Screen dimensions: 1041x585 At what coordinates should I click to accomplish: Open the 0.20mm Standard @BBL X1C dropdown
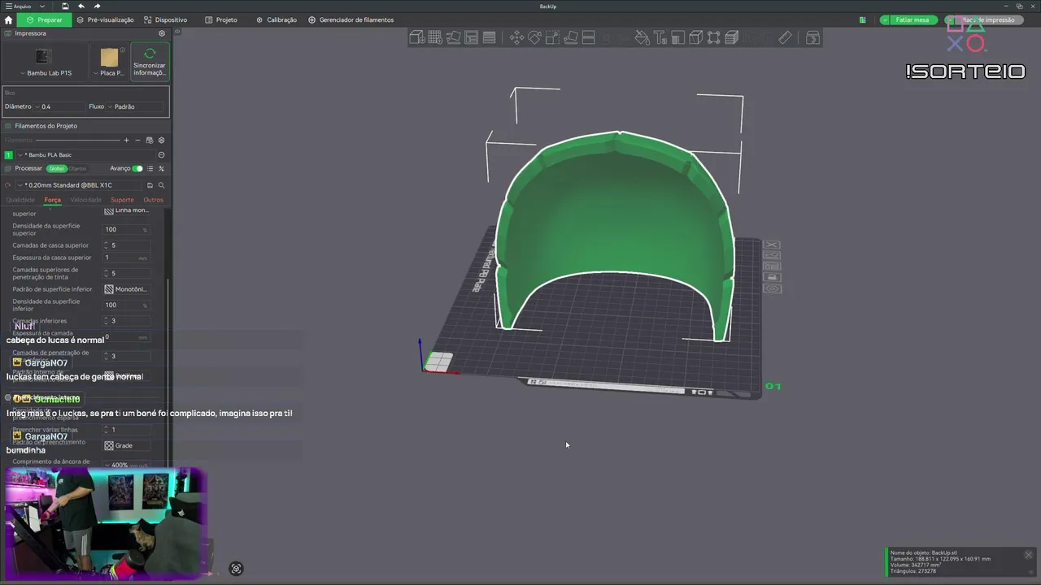click(79, 185)
